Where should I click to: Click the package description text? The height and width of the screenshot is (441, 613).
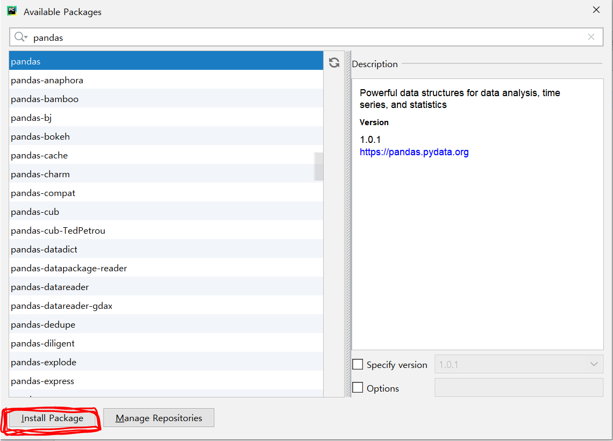[x=460, y=98]
